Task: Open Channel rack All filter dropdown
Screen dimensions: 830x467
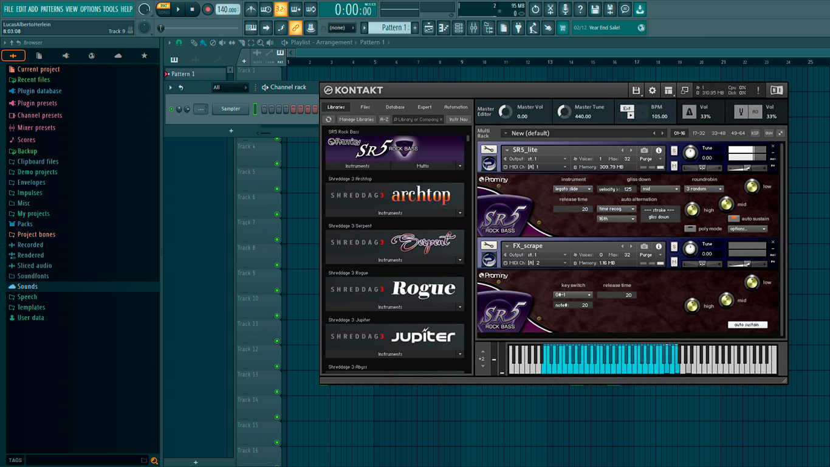Action: pyautogui.click(x=230, y=88)
